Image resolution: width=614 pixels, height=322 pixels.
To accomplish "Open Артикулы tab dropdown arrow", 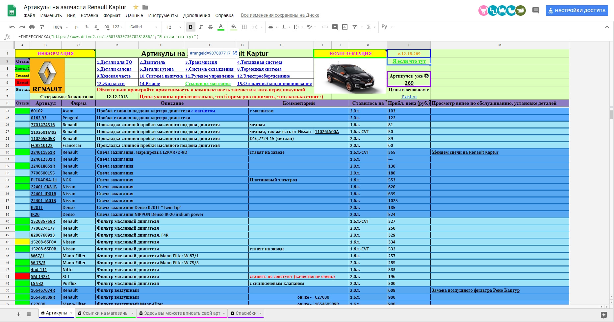I will coord(71,313).
